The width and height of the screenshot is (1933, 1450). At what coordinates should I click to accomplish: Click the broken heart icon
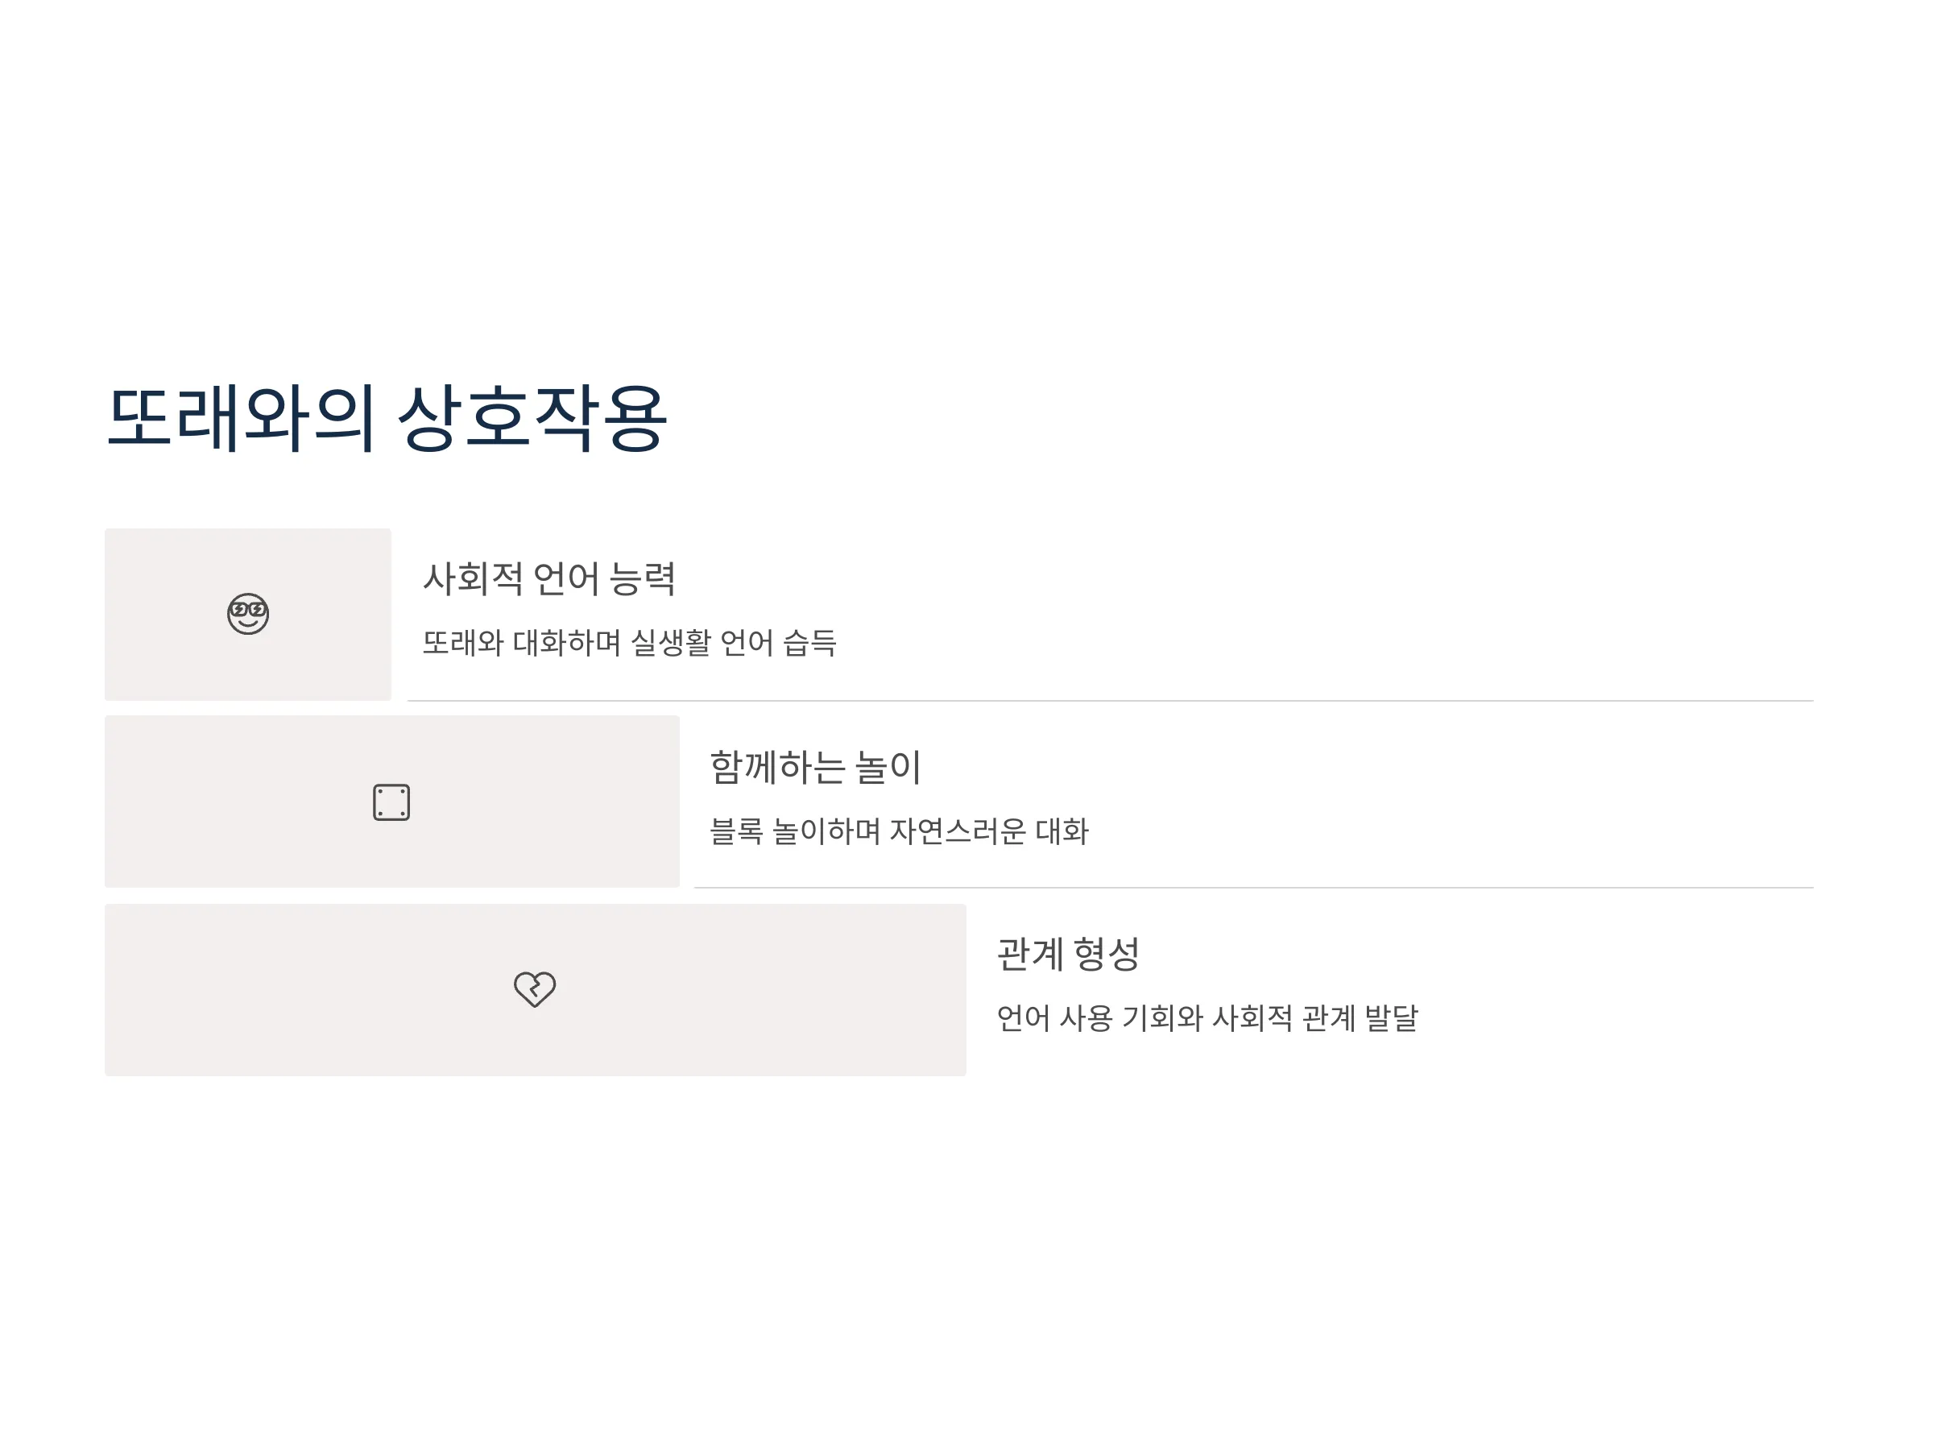[x=535, y=989]
